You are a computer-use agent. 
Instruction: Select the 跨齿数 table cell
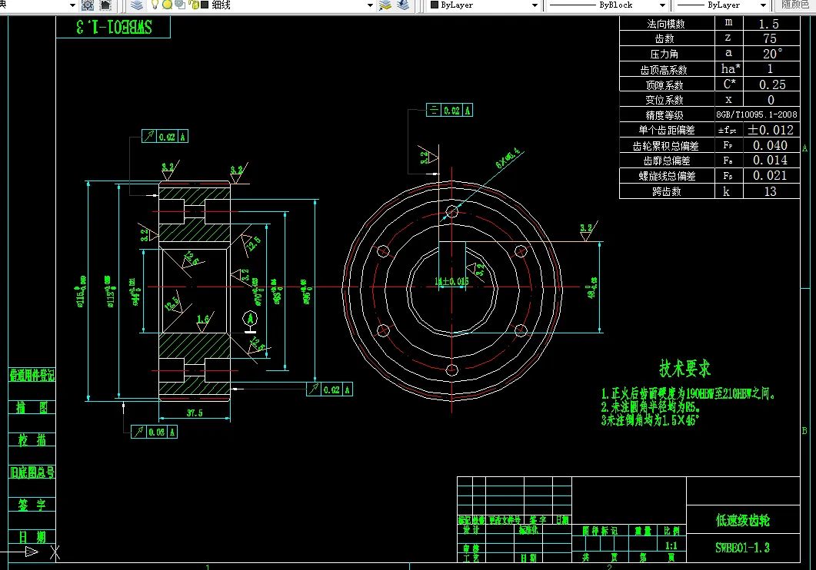667,191
